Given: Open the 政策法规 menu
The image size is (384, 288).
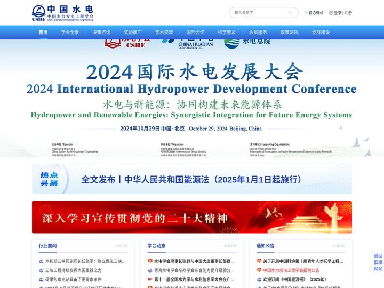Looking at the screenshot, I should (289, 32).
